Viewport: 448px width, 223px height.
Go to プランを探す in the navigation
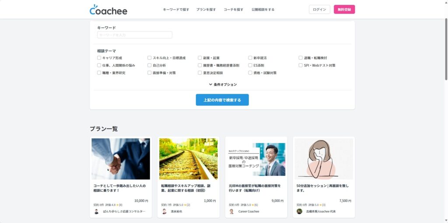pyautogui.click(x=206, y=10)
